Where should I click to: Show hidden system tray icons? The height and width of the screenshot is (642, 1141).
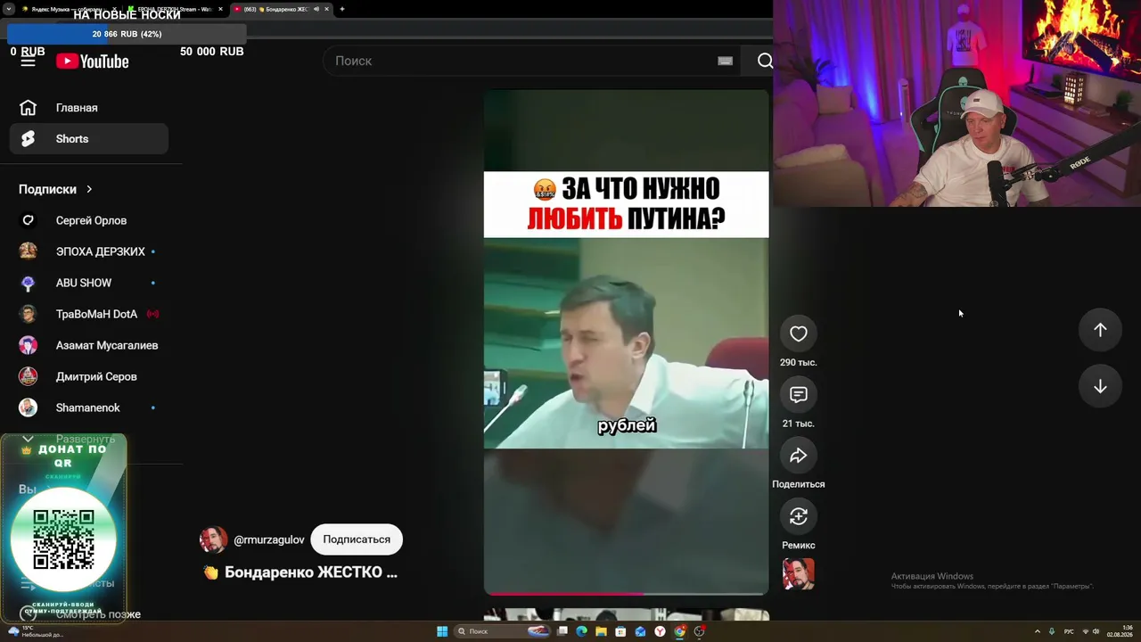1037,631
